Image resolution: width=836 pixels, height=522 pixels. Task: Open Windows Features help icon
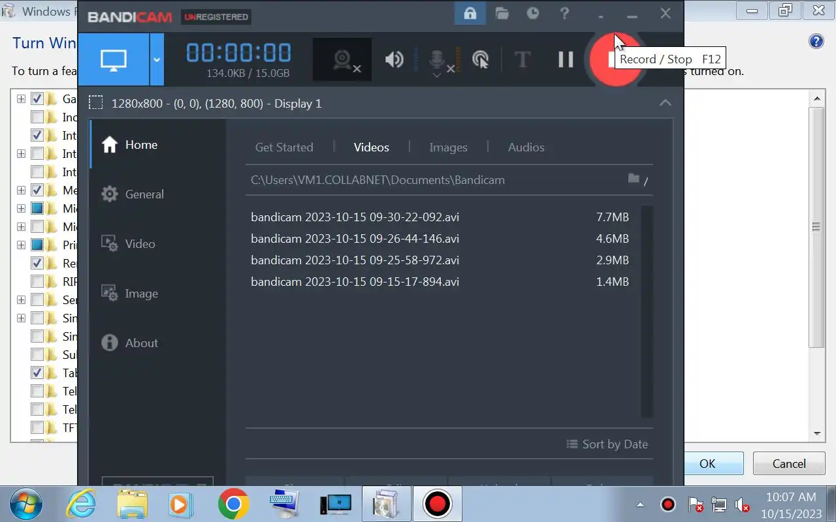point(816,42)
